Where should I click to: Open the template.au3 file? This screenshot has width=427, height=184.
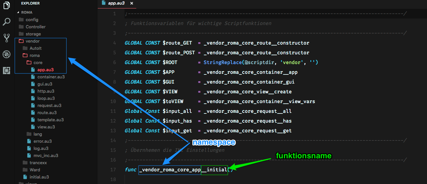pyautogui.click(x=50, y=120)
